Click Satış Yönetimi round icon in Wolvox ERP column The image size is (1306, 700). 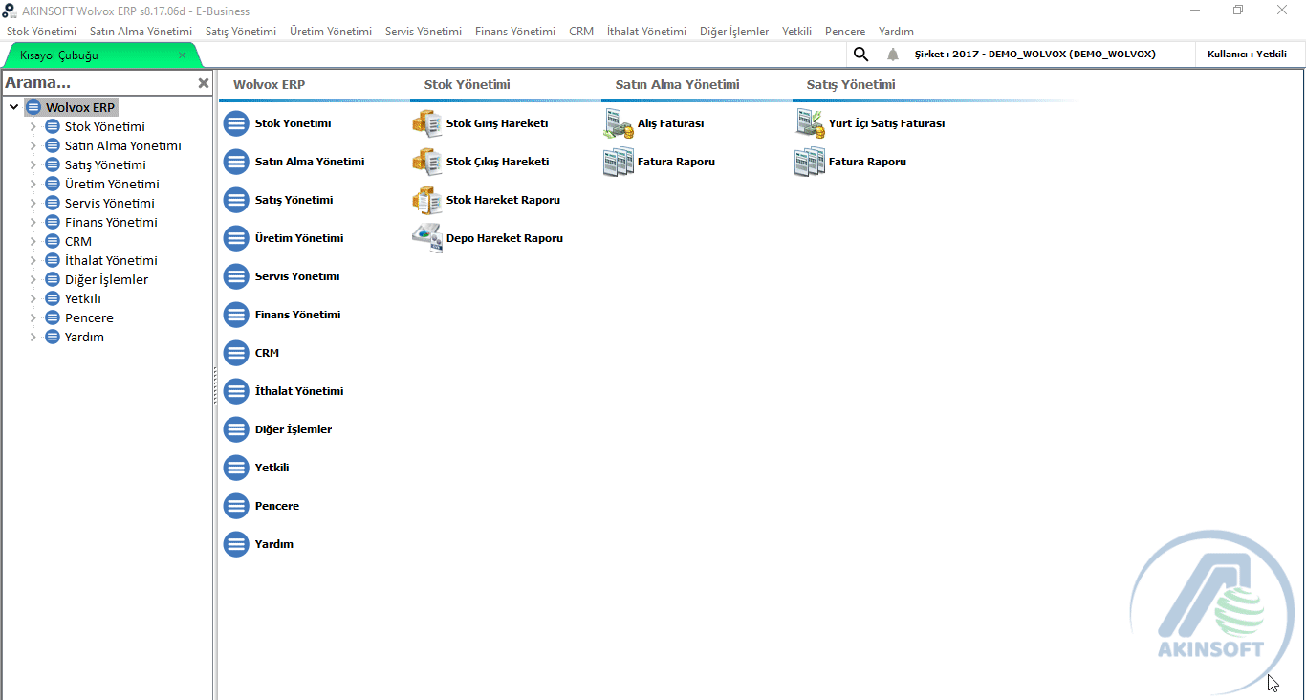click(x=236, y=200)
